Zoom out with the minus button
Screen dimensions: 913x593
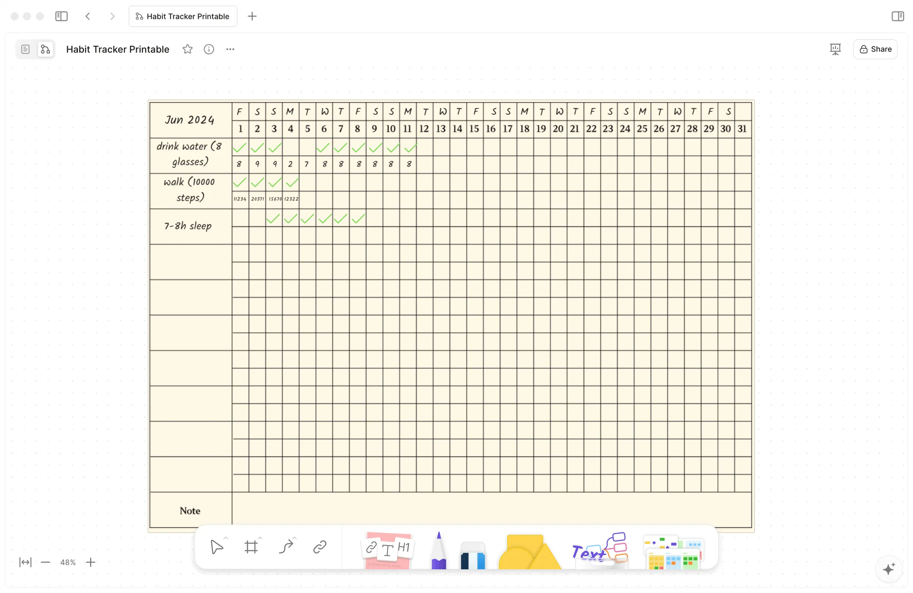(x=46, y=562)
